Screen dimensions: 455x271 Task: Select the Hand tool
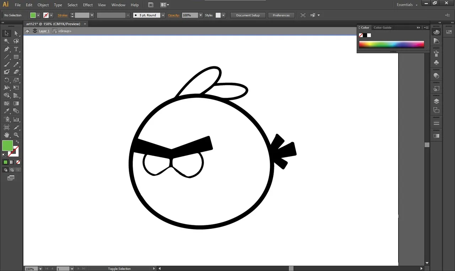coord(6,135)
